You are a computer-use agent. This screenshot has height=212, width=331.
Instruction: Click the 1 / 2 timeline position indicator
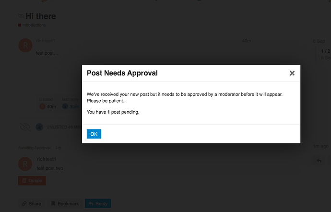click(x=326, y=51)
